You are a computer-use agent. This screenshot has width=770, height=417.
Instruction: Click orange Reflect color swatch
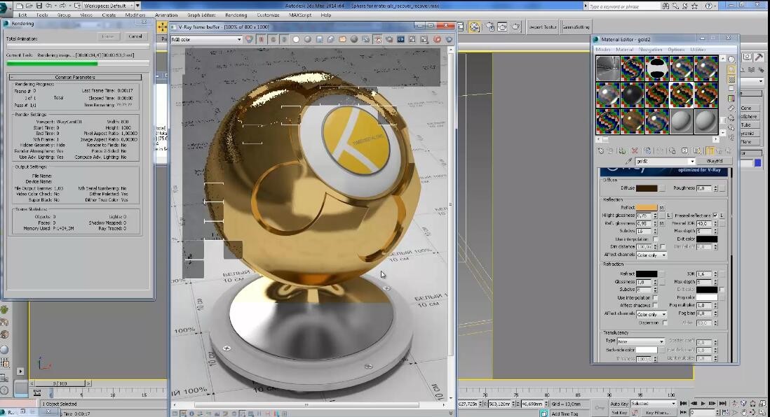pyautogui.click(x=647, y=208)
